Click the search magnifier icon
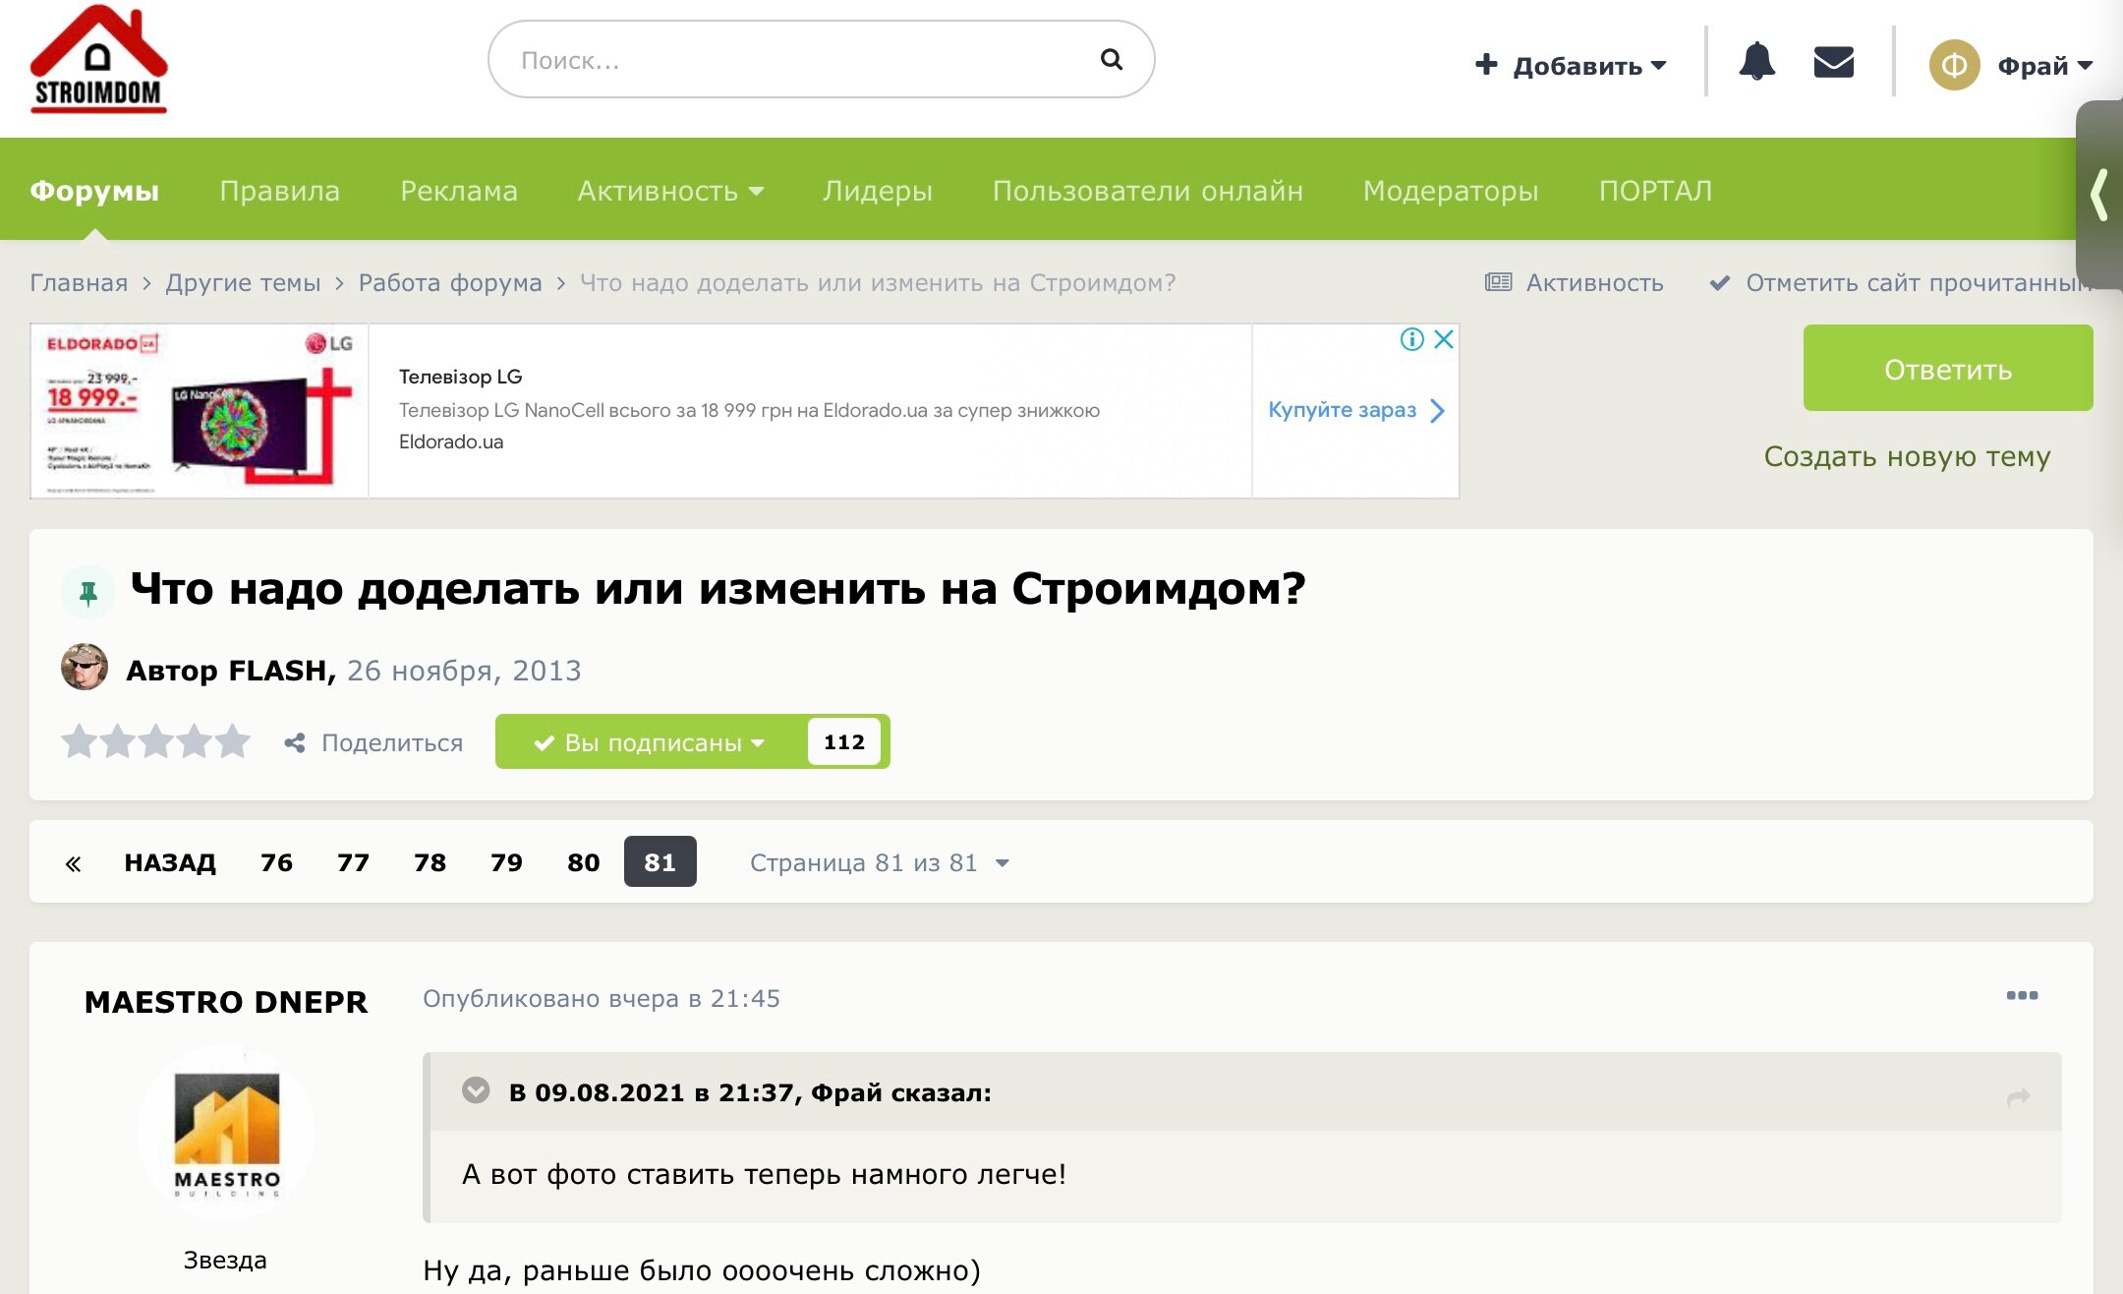This screenshot has height=1294, width=2123. [1112, 60]
